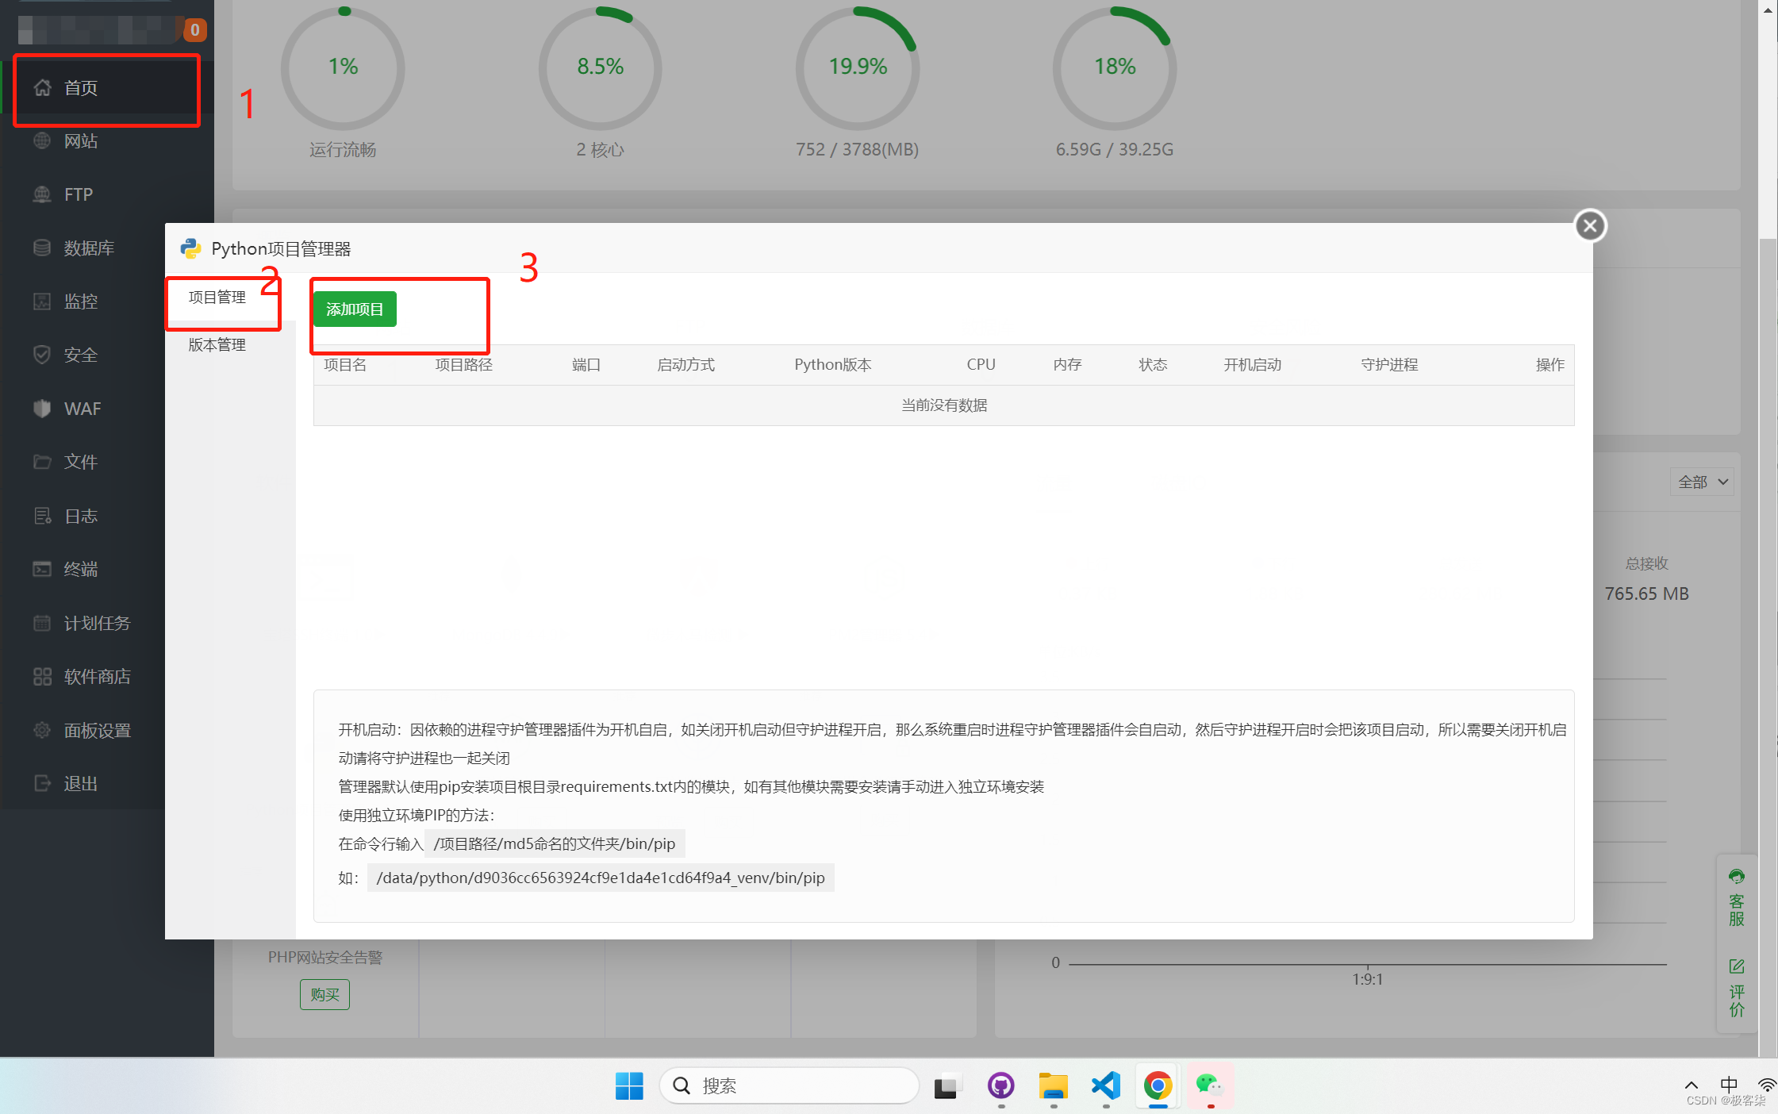Click the 购买 button for PHP security
This screenshot has width=1778, height=1114.
tap(326, 995)
